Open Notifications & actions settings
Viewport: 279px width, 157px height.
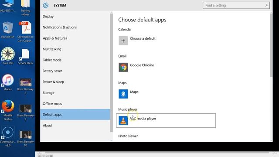point(75,27)
